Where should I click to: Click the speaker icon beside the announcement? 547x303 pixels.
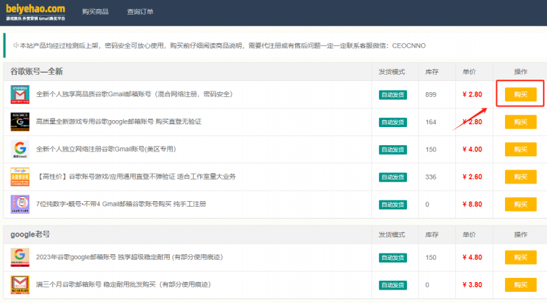[15, 45]
